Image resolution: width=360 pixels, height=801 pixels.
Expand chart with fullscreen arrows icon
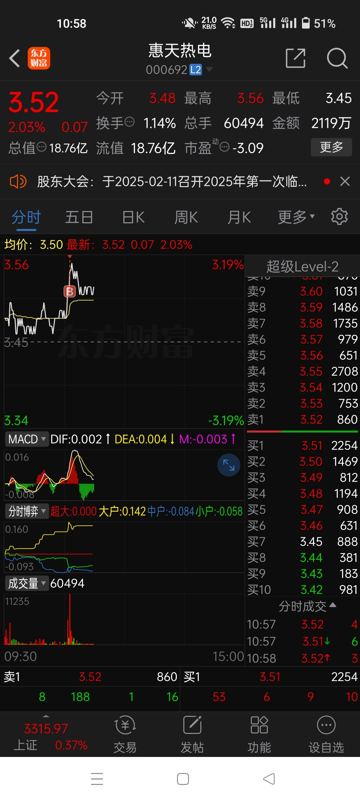click(x=229, y=465)
